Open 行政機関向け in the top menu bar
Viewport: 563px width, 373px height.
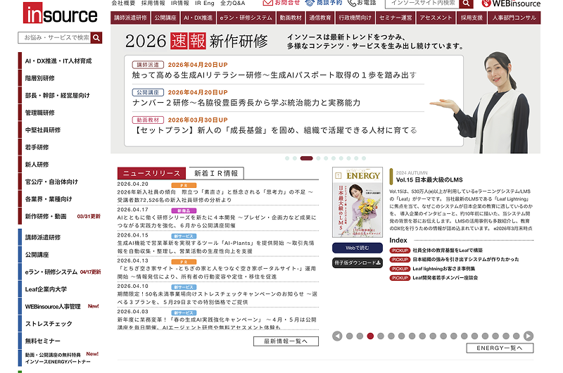[355, 18]
